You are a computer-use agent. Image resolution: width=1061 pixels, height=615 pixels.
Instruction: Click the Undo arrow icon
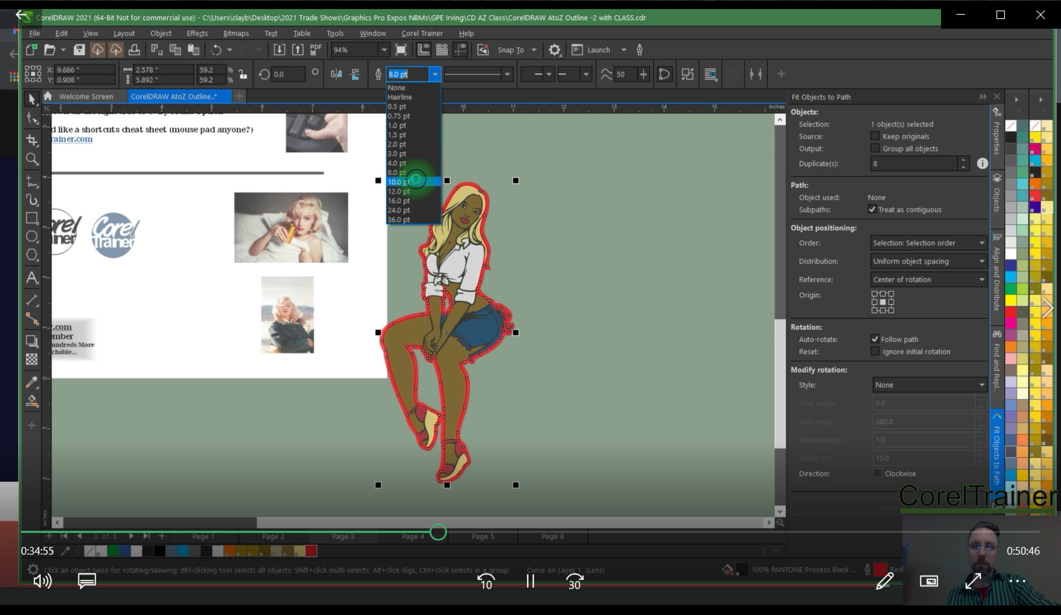pyautogui.click(x=216, y=50)
